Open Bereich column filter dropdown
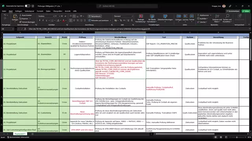The image size is (252, 141). tap(58, 37)
